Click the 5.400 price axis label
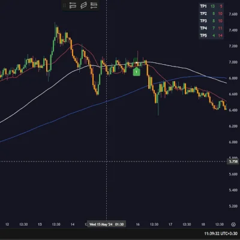This screenshot has height=240, width=240. pos(233,190)
